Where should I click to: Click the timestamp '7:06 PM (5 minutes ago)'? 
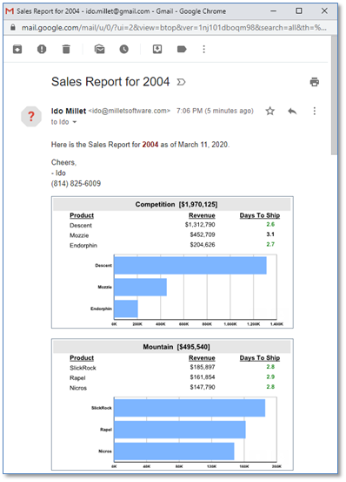[x=215, y=111]
